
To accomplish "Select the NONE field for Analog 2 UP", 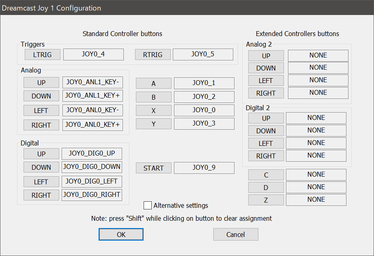I will pos(318,55).
